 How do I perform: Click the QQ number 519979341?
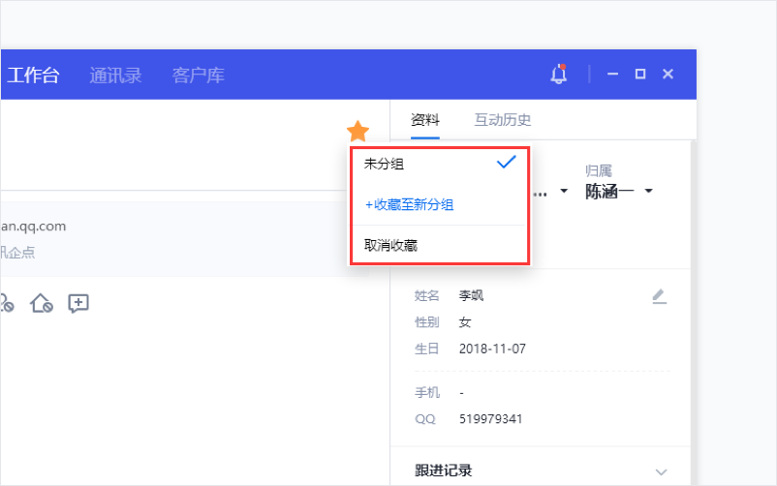pos(490,419)
